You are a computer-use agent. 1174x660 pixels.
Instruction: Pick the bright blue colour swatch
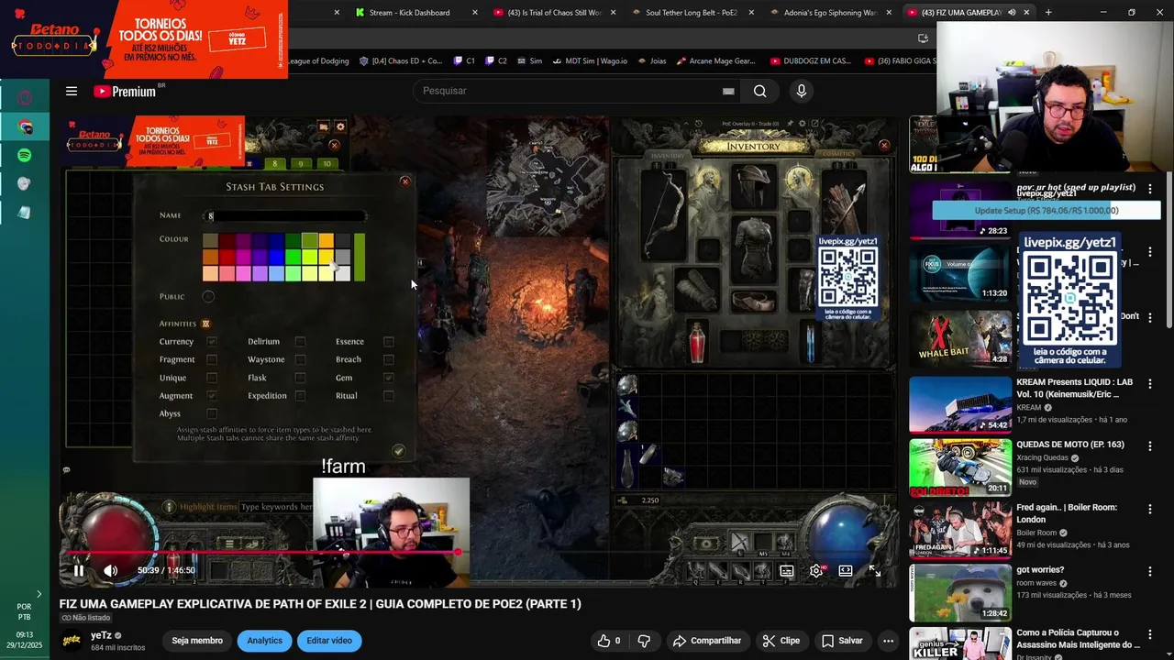click(x=276, y=258)
